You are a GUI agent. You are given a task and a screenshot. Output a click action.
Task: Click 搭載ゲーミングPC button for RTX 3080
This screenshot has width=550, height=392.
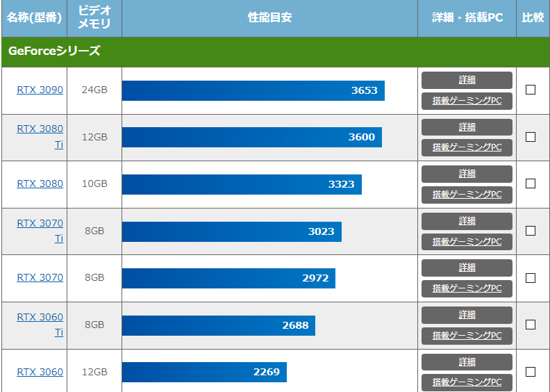467,195
